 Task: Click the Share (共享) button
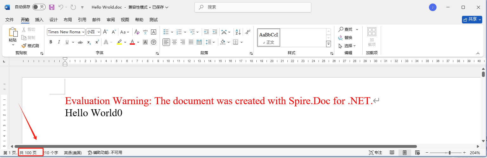pyautogui.click(x=472, y=19)
